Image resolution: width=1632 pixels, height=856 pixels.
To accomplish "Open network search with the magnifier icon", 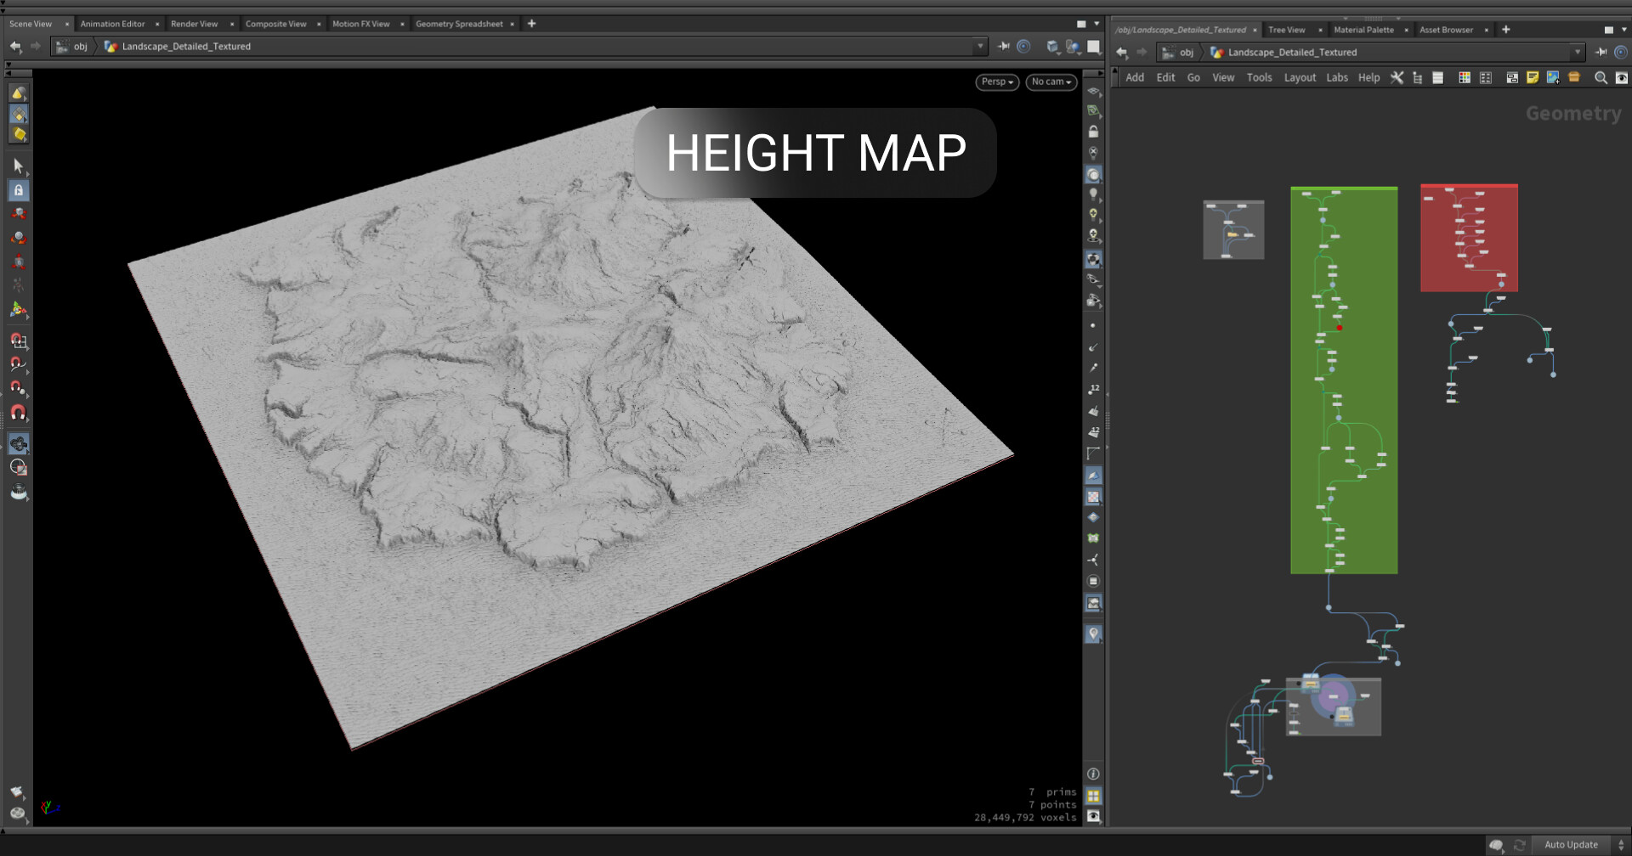I will (1601, 77).
